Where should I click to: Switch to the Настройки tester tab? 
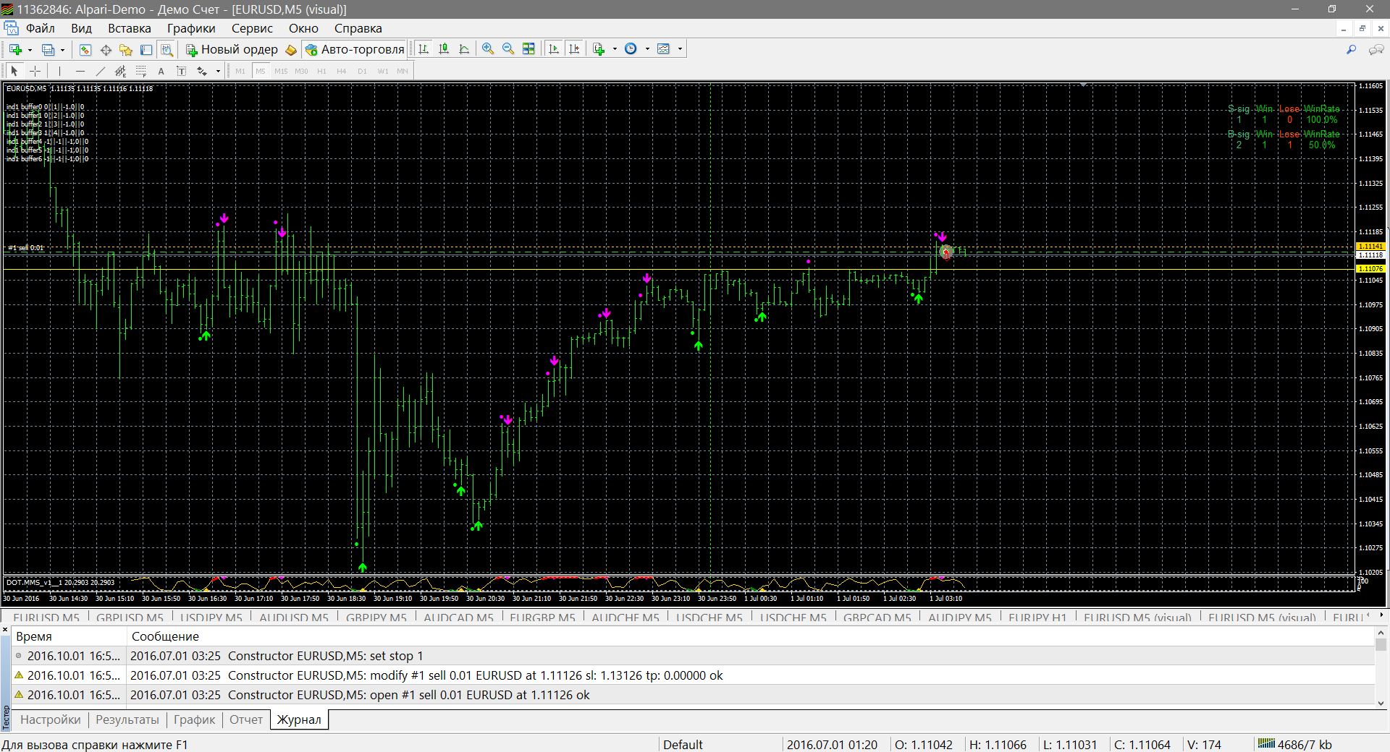51,719
